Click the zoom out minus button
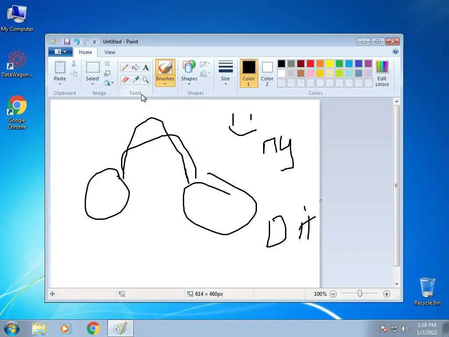This screenshot has width=449, height=337. [x=333, y=294]
